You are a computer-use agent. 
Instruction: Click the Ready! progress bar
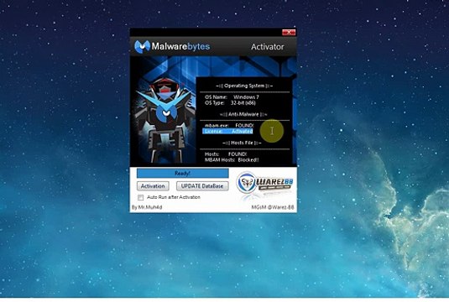click(183, 173)
